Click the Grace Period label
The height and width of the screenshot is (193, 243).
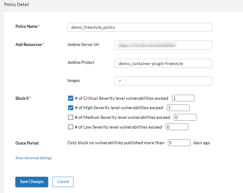pyautogui.click(x=27, y=143)
